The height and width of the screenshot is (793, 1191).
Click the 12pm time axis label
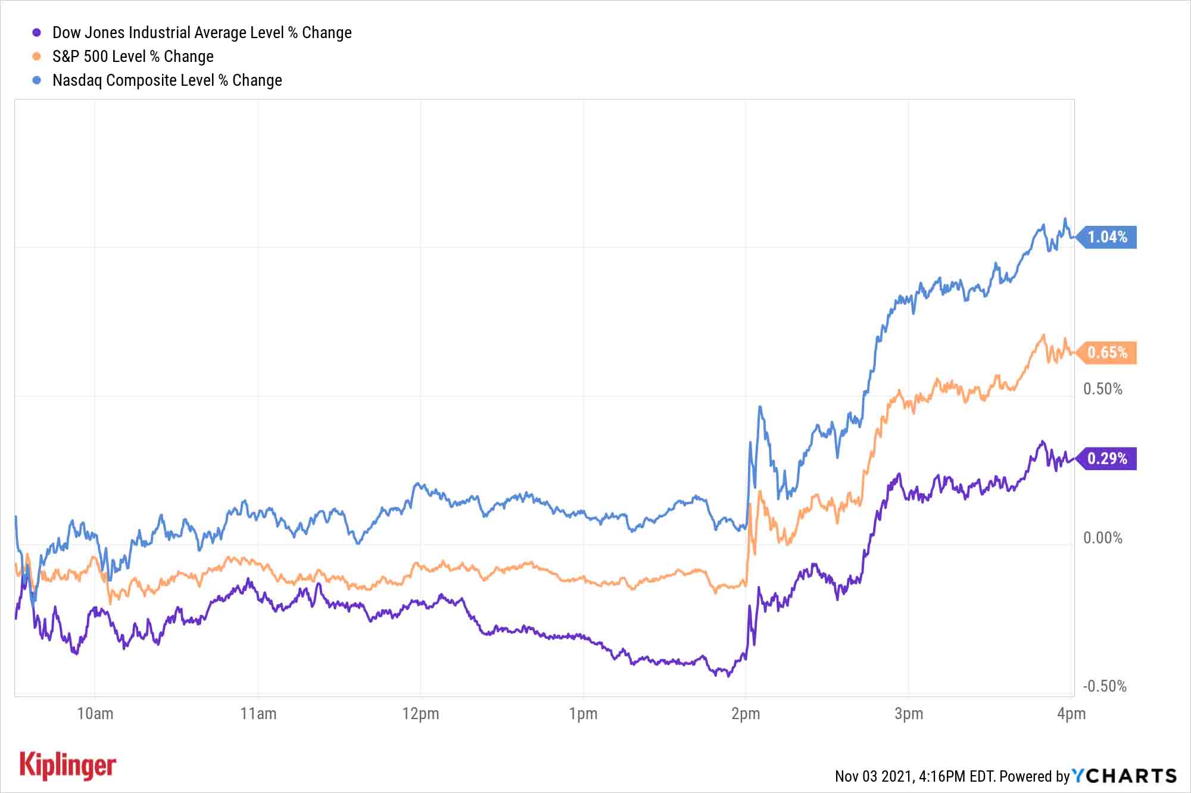click(420, 714)
